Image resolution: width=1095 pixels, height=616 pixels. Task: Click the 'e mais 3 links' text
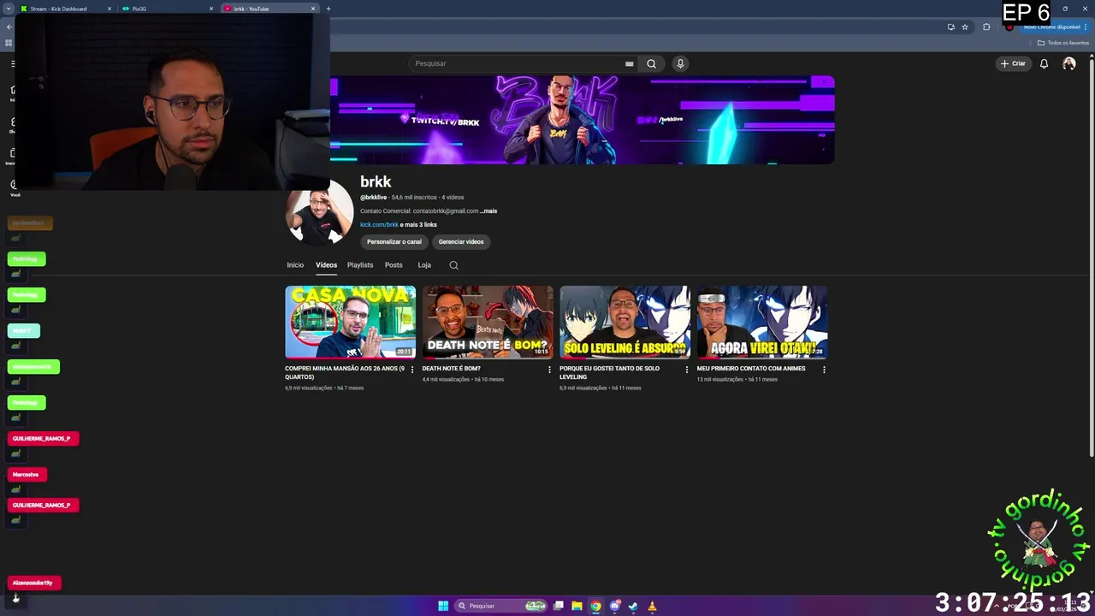[418, 224]
